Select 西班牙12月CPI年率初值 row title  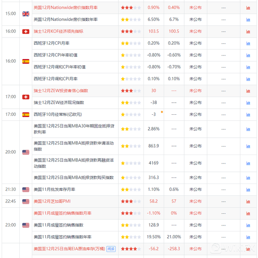pyautogui.click(x=56, y=55)
